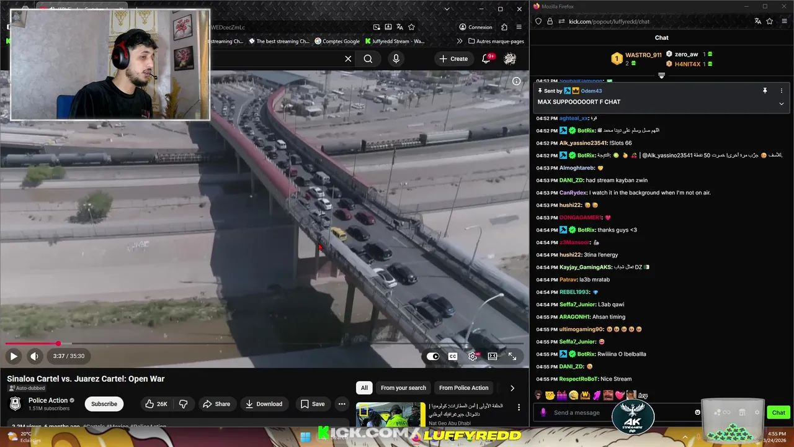Show more bookmarks with double chevron
This screenshot has width=794, height=447.
click(x=460, y=42)
